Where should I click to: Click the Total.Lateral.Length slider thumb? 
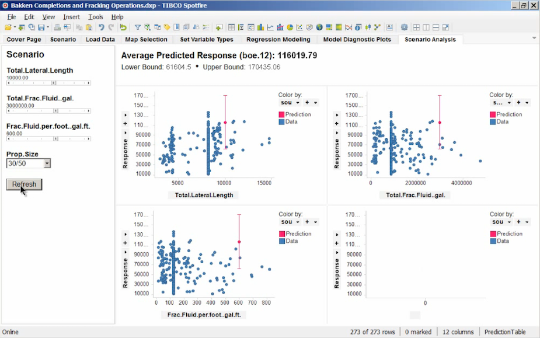(x=53, y=83)
